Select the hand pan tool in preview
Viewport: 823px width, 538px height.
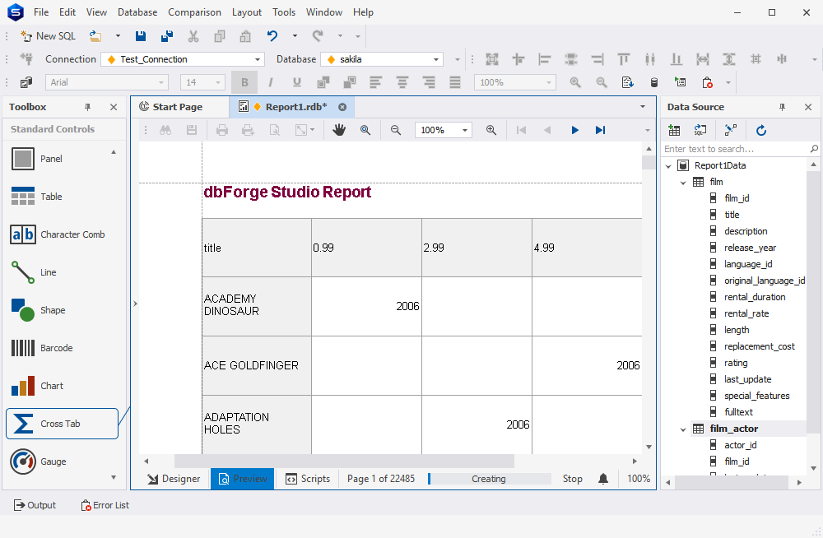339,130
